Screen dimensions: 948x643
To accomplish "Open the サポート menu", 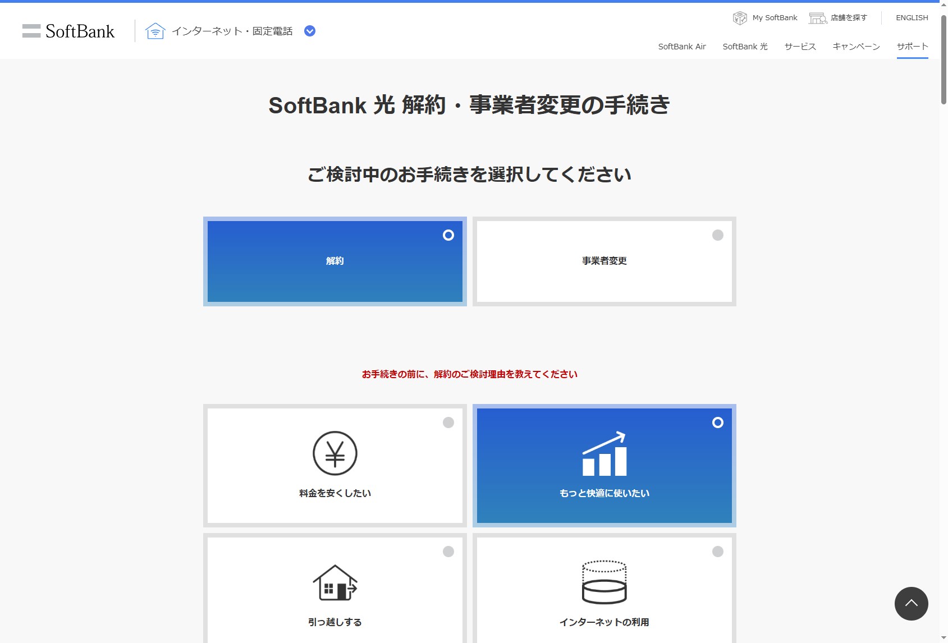I will point(912,47).
